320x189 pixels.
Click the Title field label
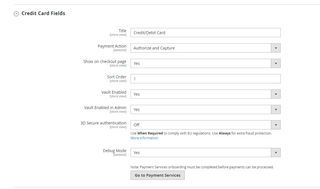pyautogui.click(x=122, y=31)
